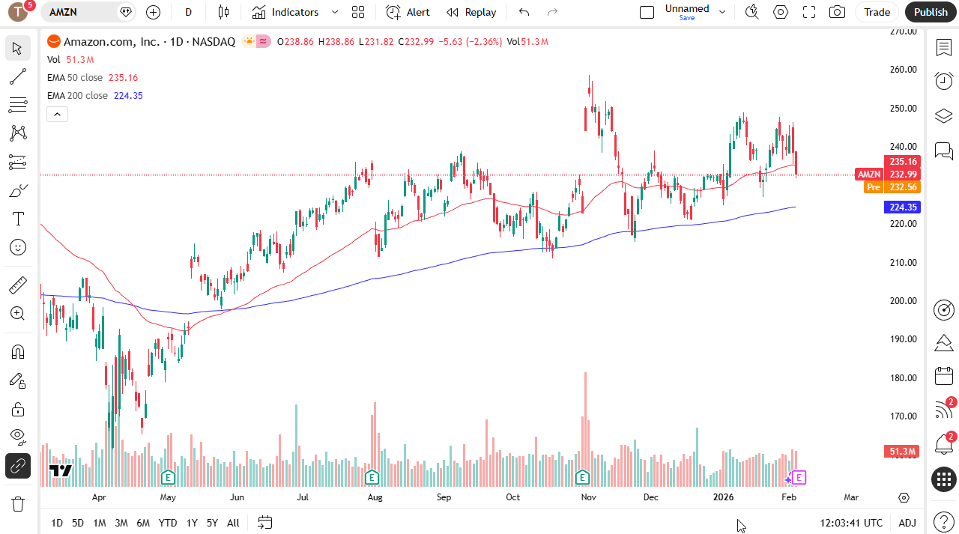Toggle the drawings sync link icon
This screenshot has height=534, width=959.
click(18, 466)
